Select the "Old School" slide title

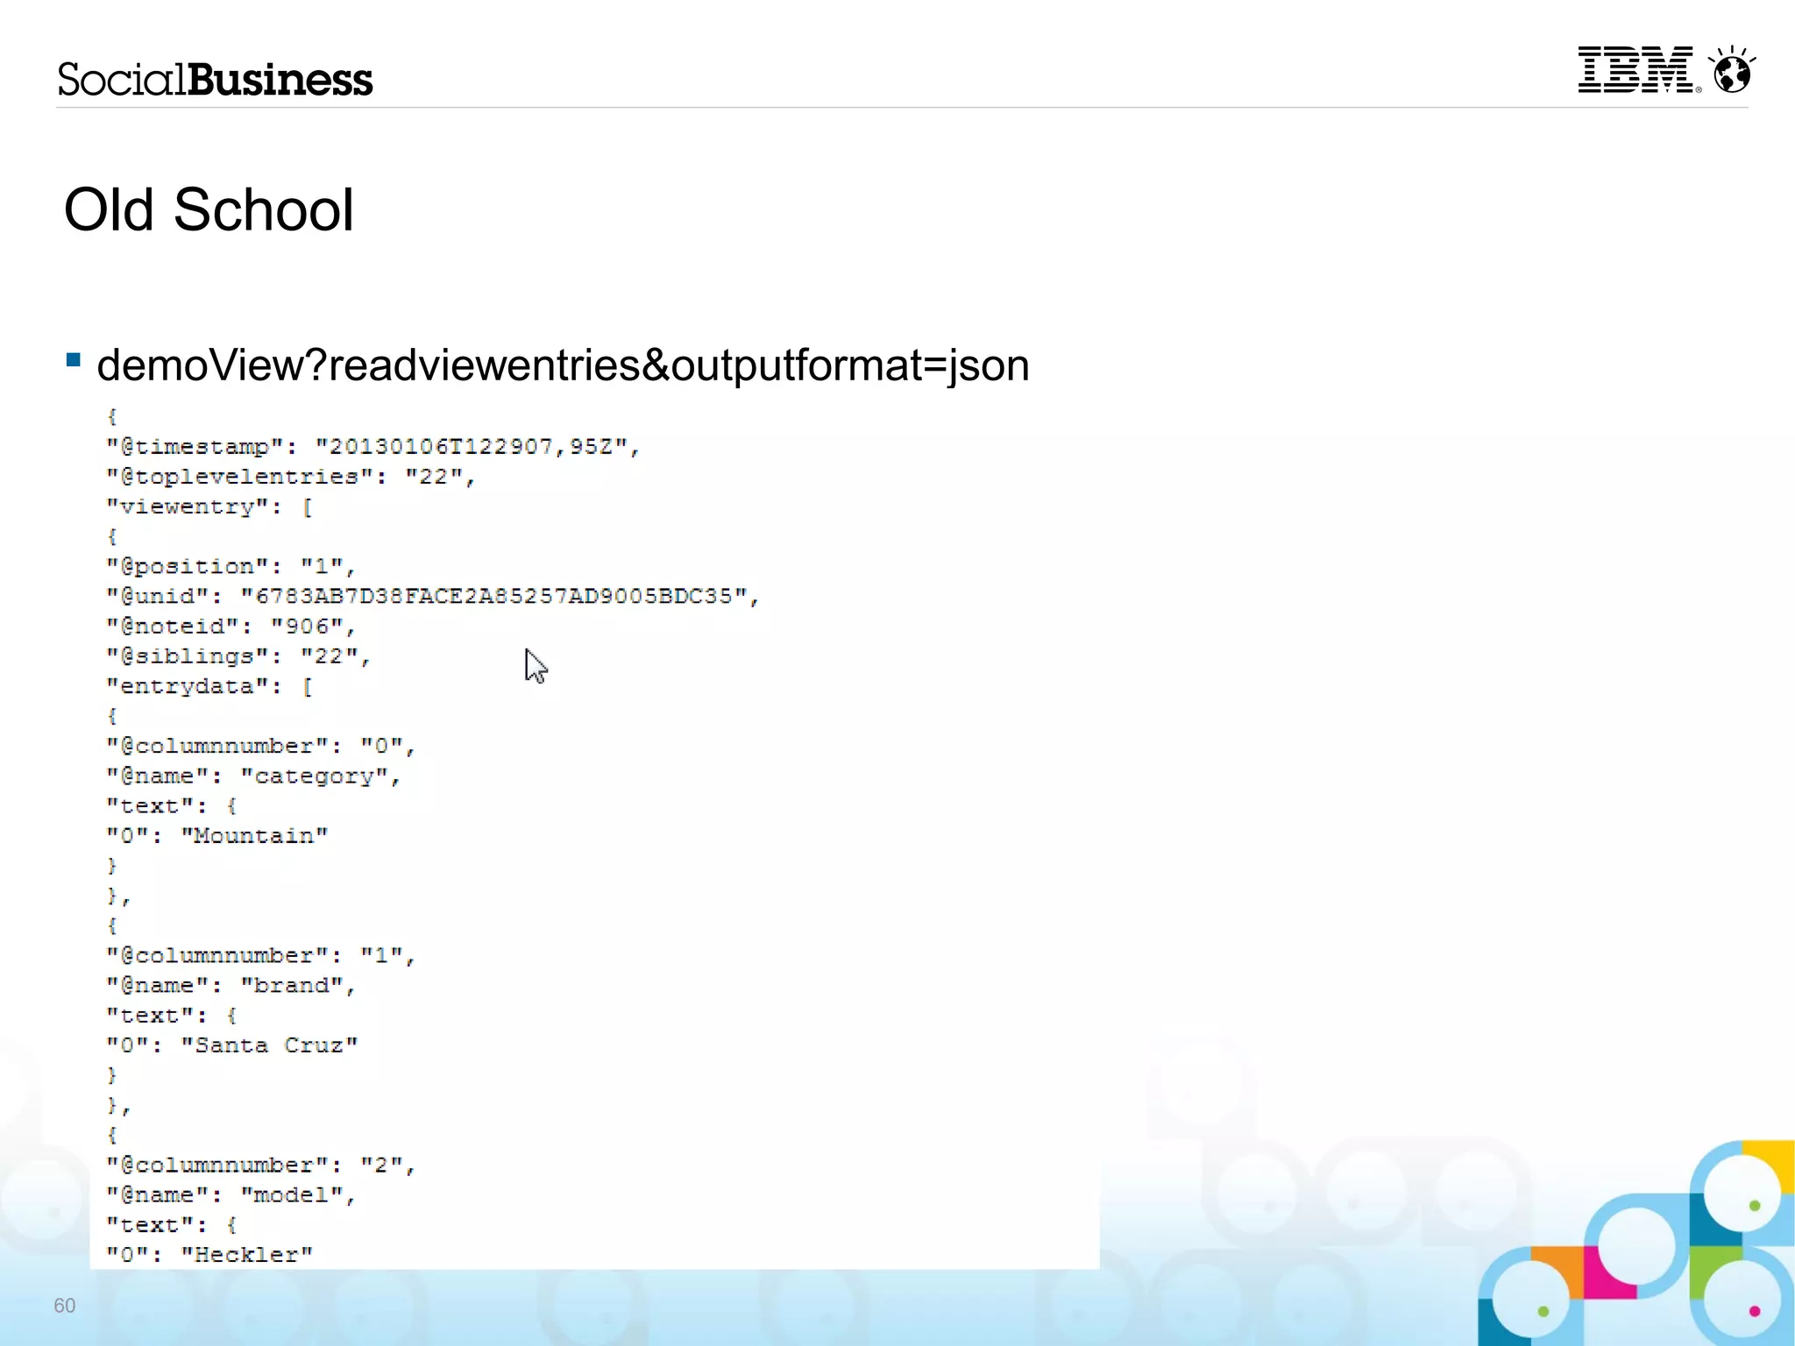pyautogui.click(x=209, y=210)
